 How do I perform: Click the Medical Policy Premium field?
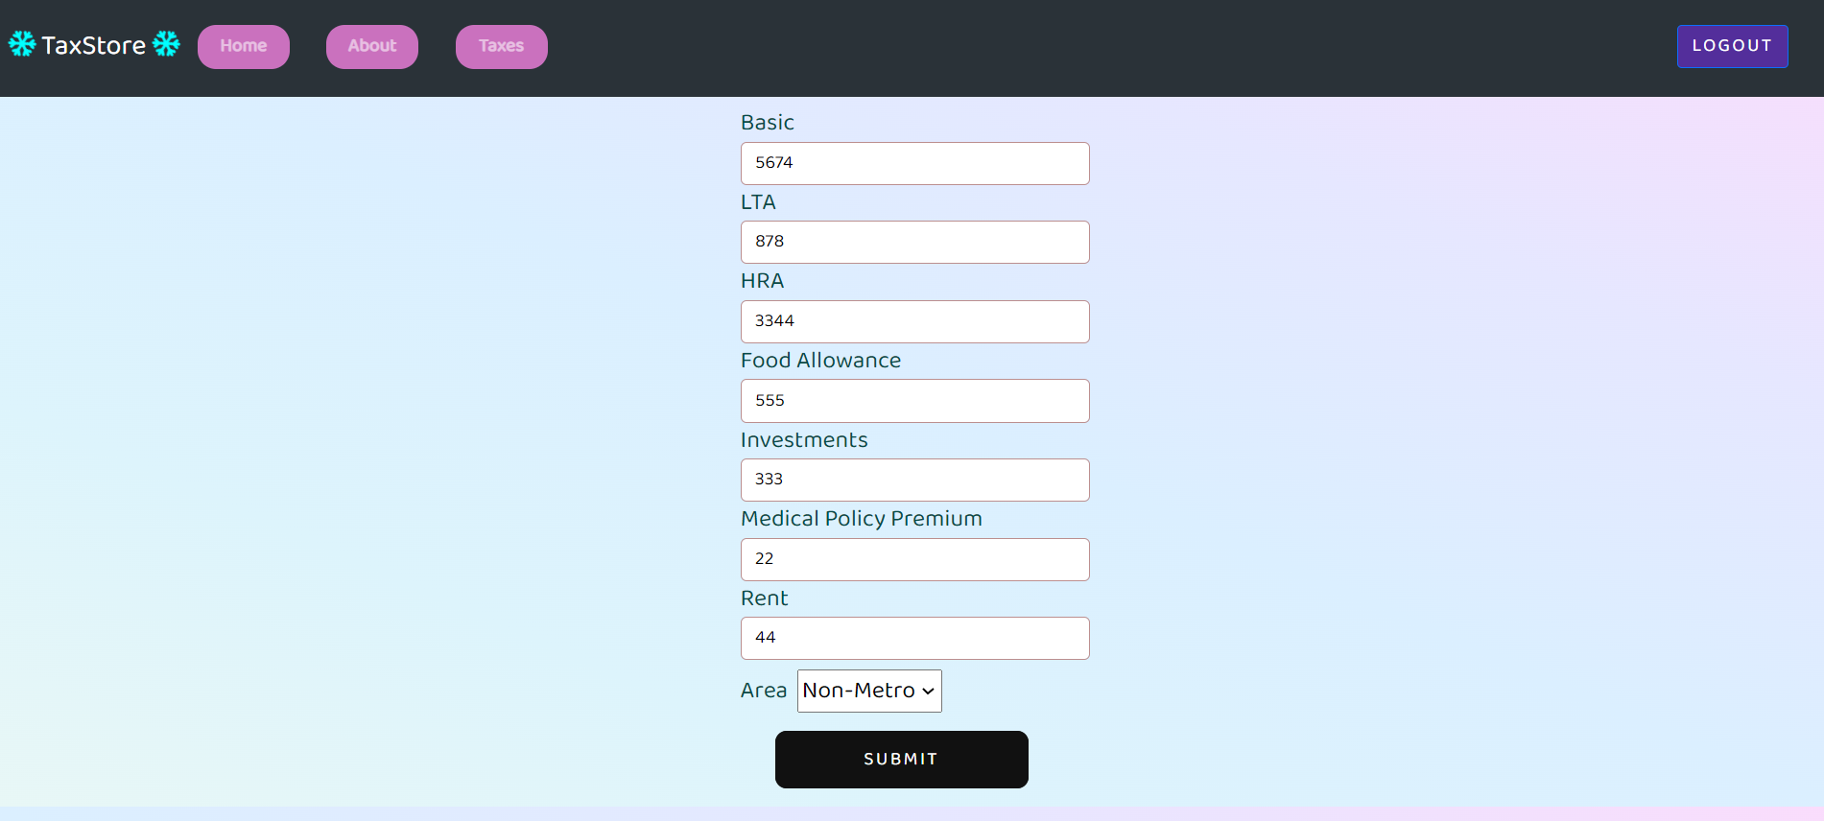click(914, 559)
